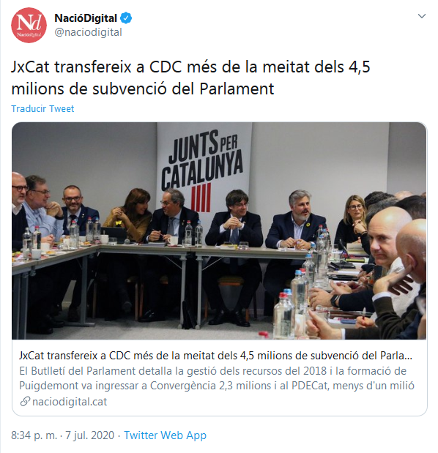The height and width of the screenshot is (453, 438).
Task: Select the main tweet text about JxCat
Action: (190, 78)
